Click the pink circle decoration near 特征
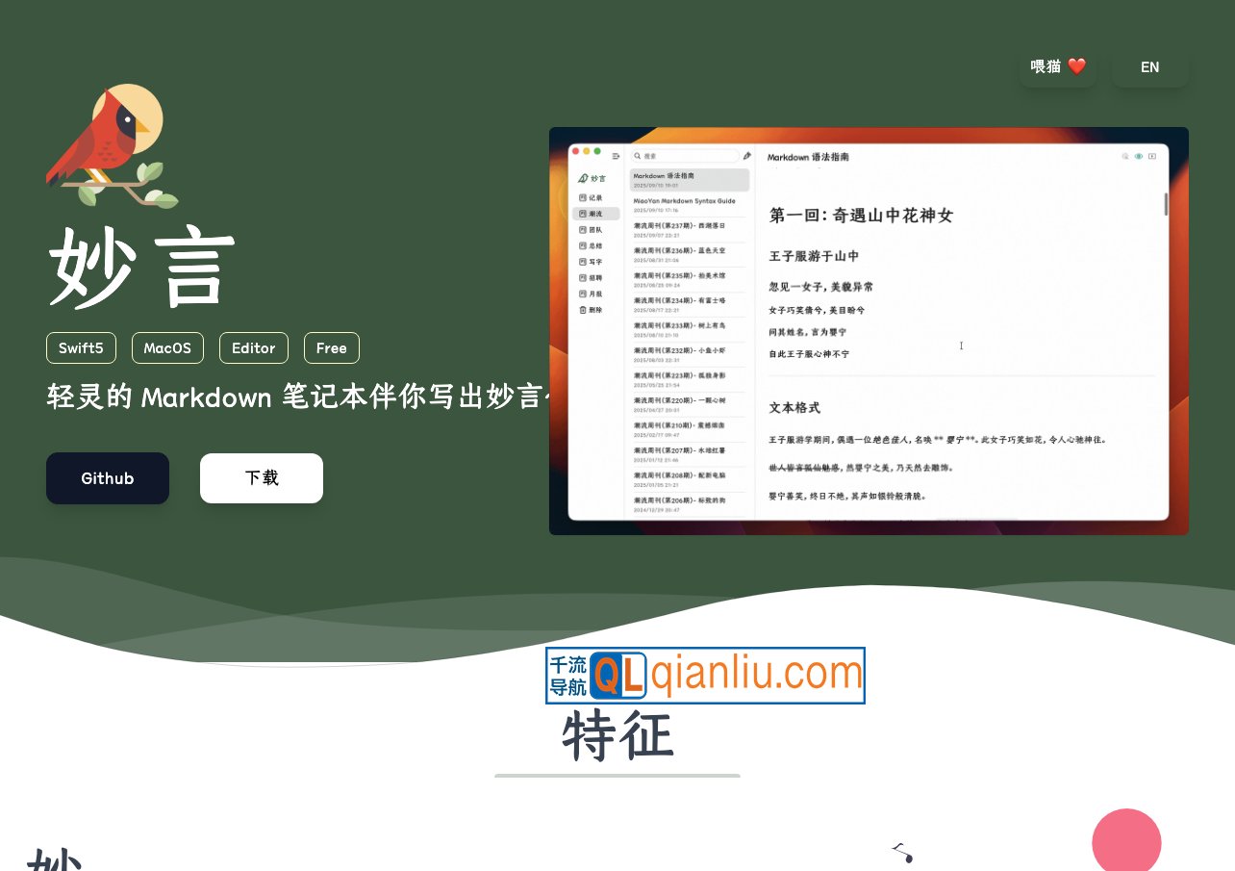 (1126, 842)
